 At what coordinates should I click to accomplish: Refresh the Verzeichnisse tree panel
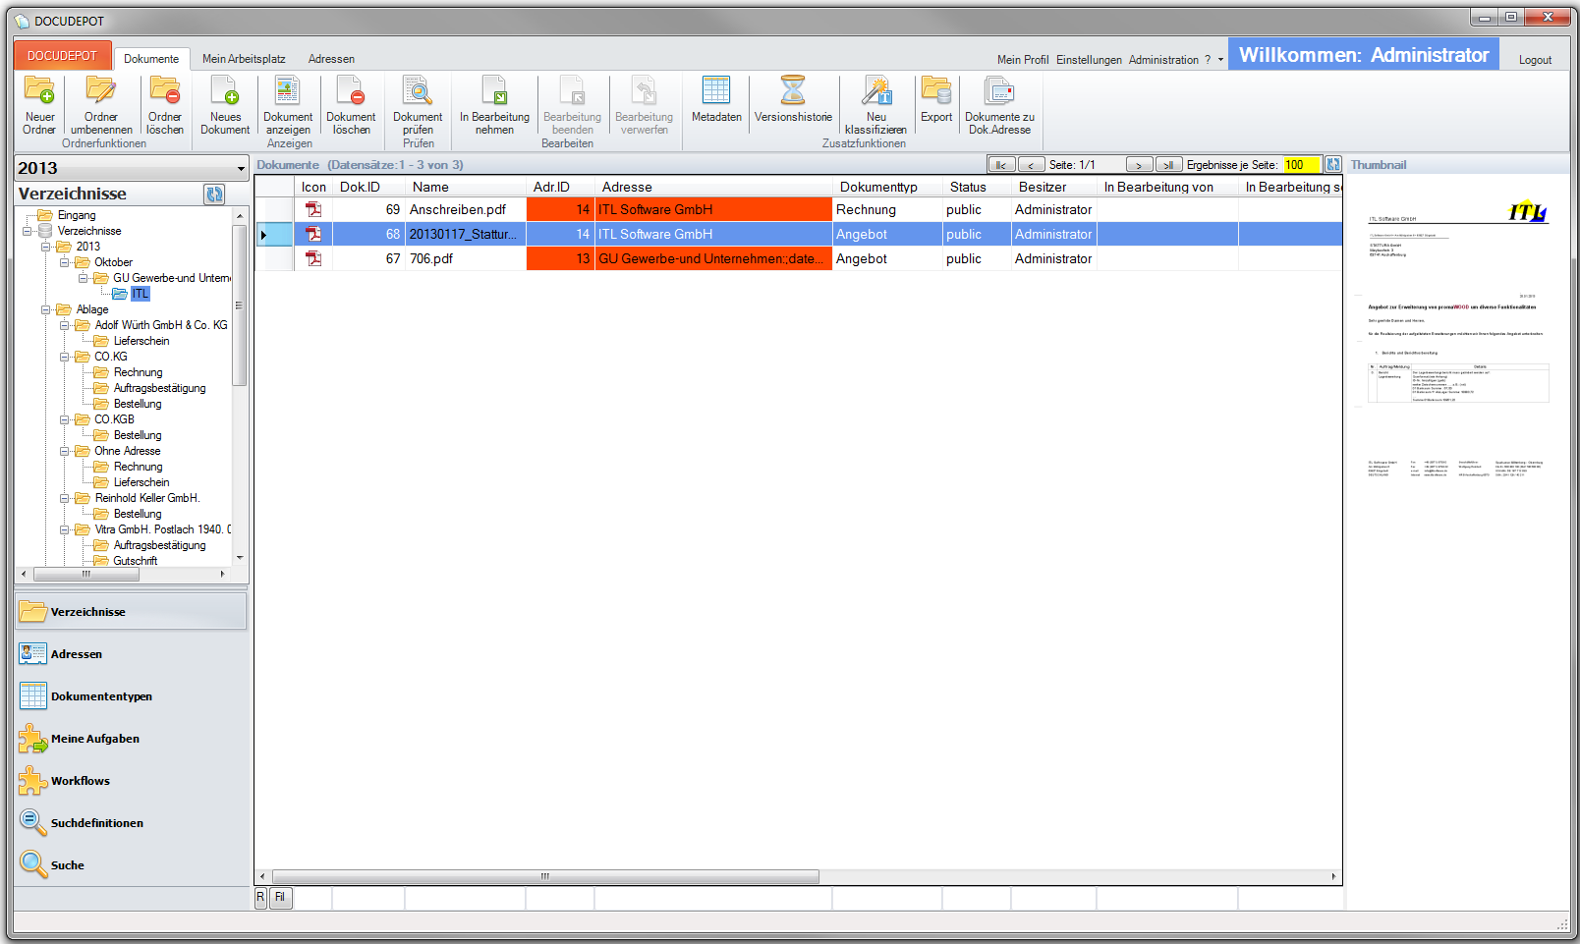(214, 194)
